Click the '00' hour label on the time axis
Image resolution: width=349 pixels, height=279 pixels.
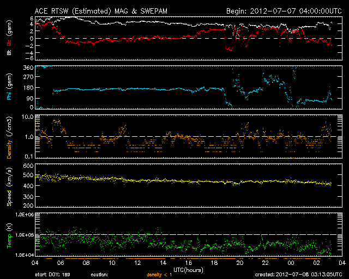point(291,263)
